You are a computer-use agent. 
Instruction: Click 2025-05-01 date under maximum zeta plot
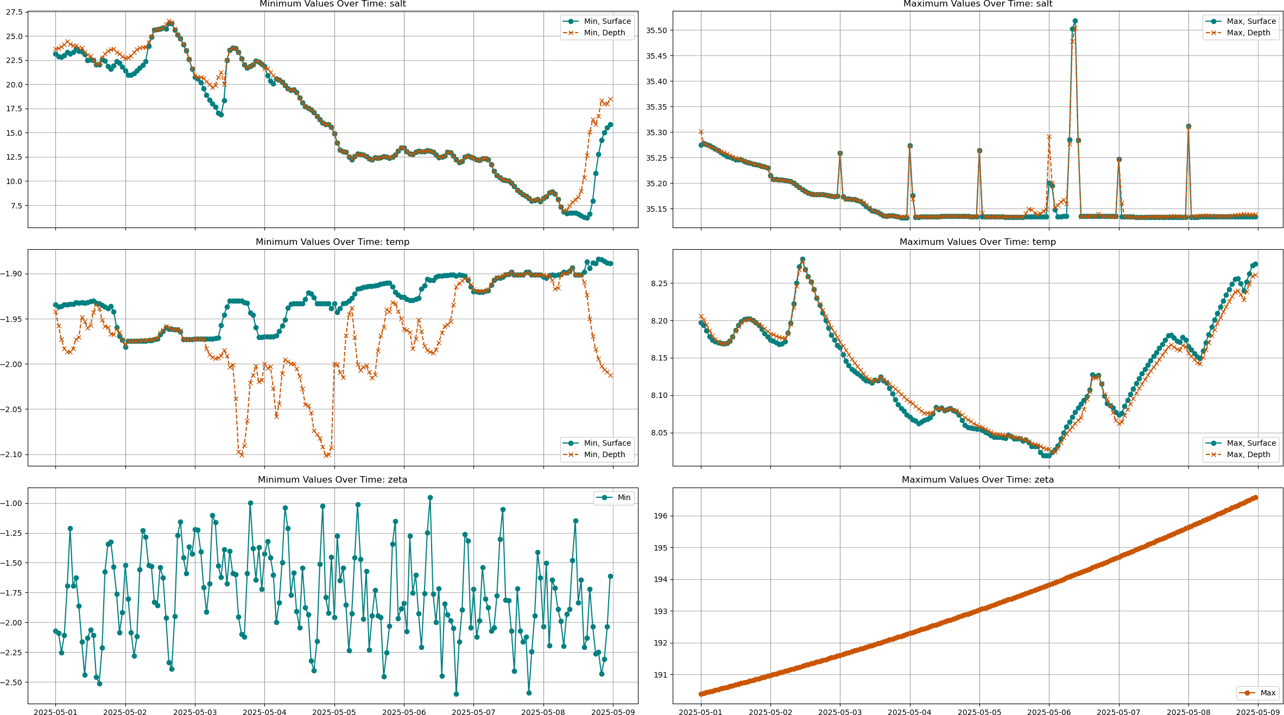pyautogui.click(x=700, y=712)
